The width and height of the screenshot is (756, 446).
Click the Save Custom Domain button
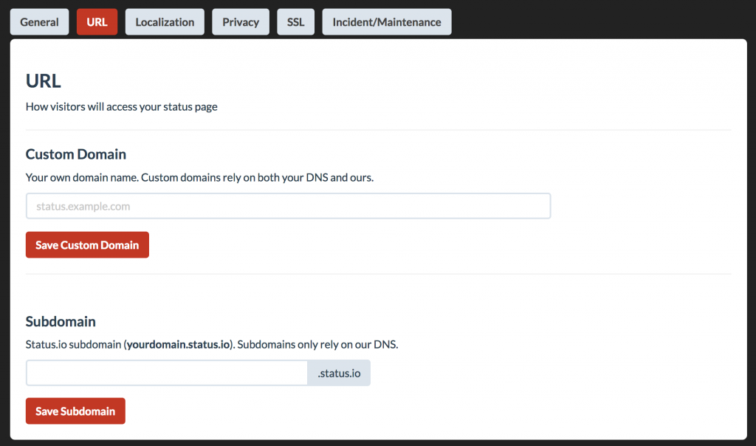86,244
